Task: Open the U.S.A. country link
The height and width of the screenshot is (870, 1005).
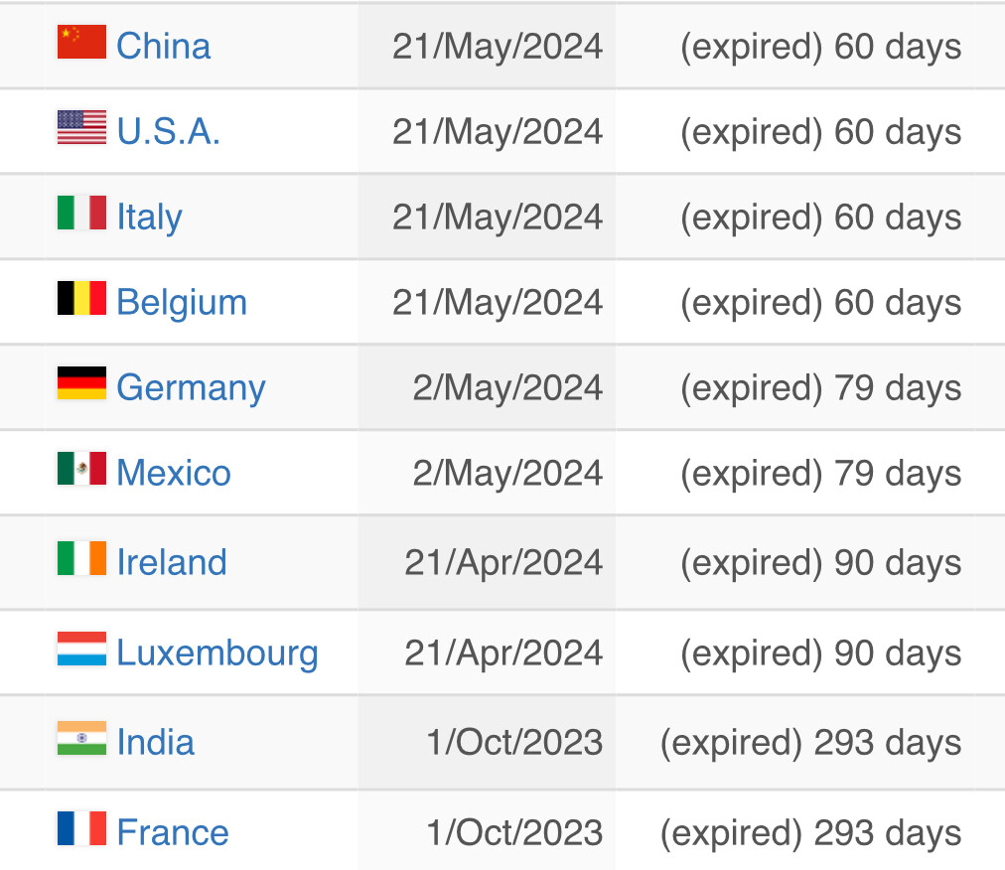Action: pyautogui.click(x=169, y=131)
